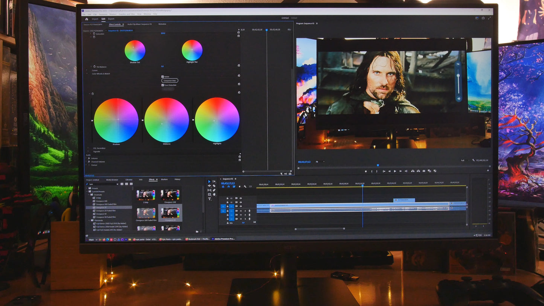The image size is (544, 306).
Task: Click the Comparison View button
Action: (170, 81)
